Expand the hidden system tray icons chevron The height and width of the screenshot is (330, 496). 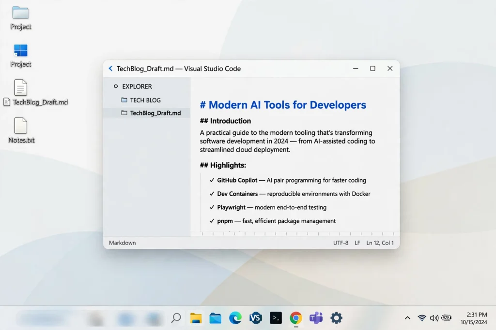click(x=407, y=318)
